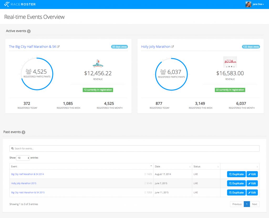Image resolution: width=269 pixels, height=218 pixels.
Task: Click participants icon in the 4,525 circle
Action: pyautogui.click(x=29, y=71)
